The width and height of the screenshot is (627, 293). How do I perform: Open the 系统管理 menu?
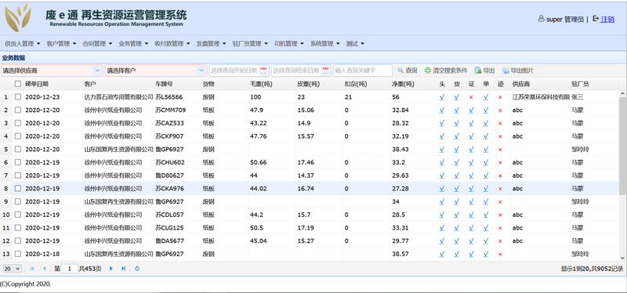[x=324, y=44]
